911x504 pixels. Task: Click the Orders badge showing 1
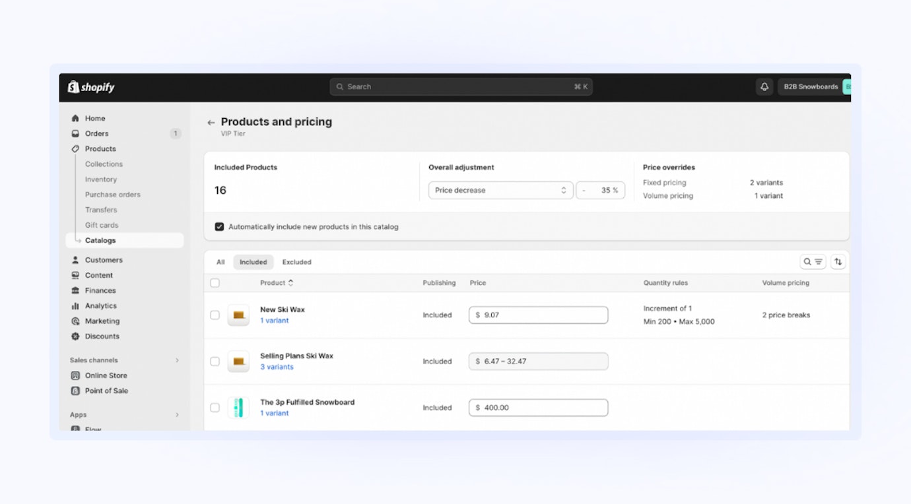coord(175,133)
